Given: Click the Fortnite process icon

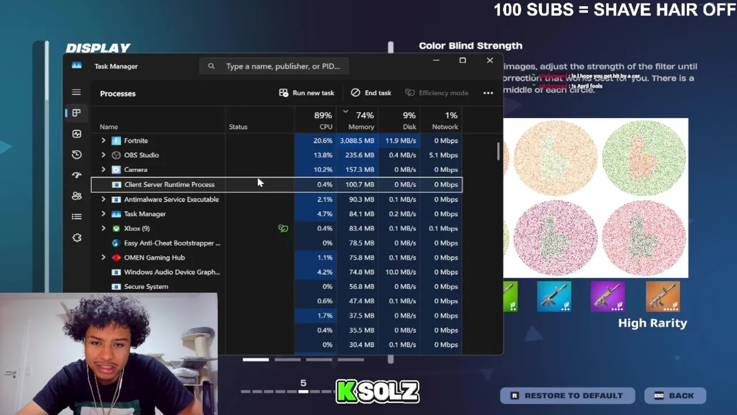Looking at the screenshot, I should [x=116, y=141].
